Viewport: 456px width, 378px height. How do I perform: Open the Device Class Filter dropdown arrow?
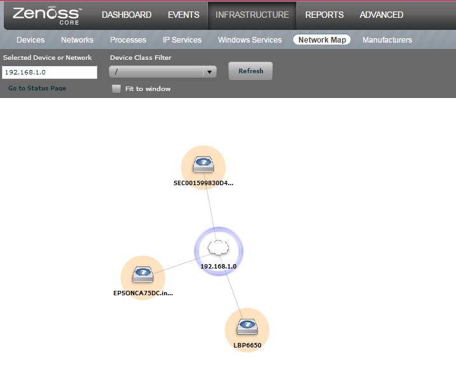[x=209, y=72]
